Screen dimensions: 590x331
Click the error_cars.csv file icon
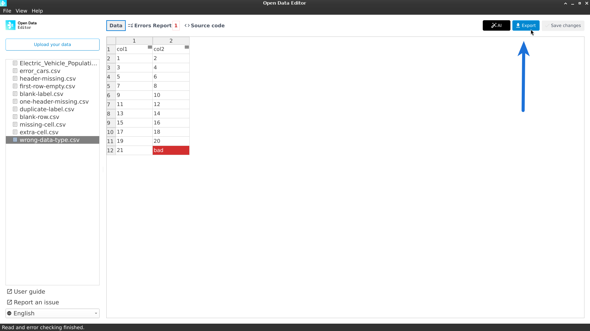pos(15,71)
